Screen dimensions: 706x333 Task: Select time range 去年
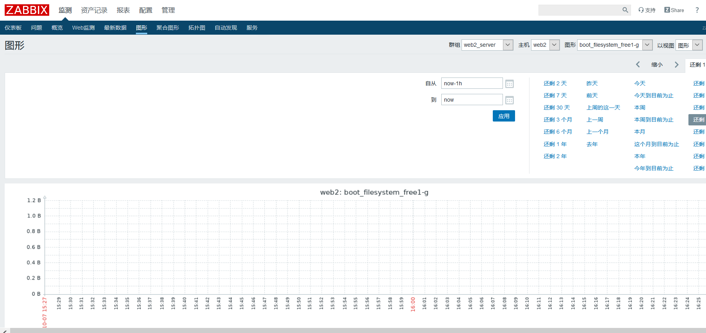[x=592, y=144]
